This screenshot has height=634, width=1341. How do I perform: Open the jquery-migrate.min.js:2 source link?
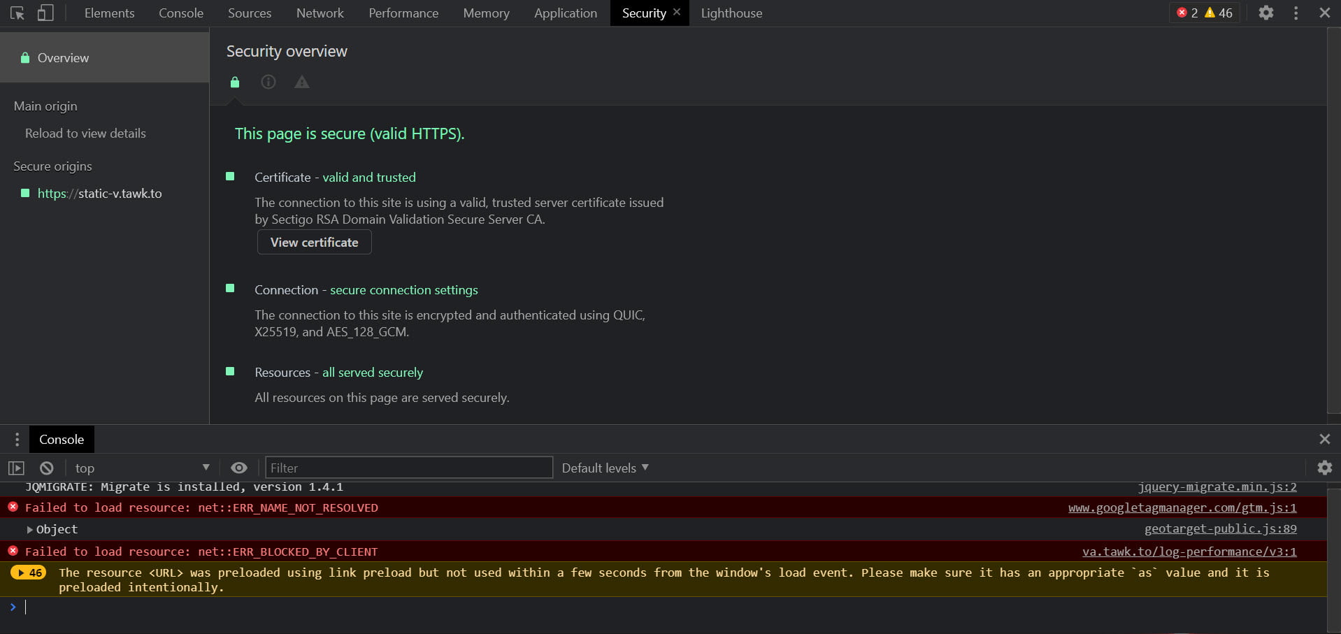tap(1217, 487)
